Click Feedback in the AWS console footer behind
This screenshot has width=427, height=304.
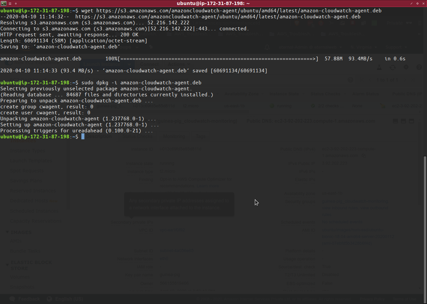tap(25, 299)
